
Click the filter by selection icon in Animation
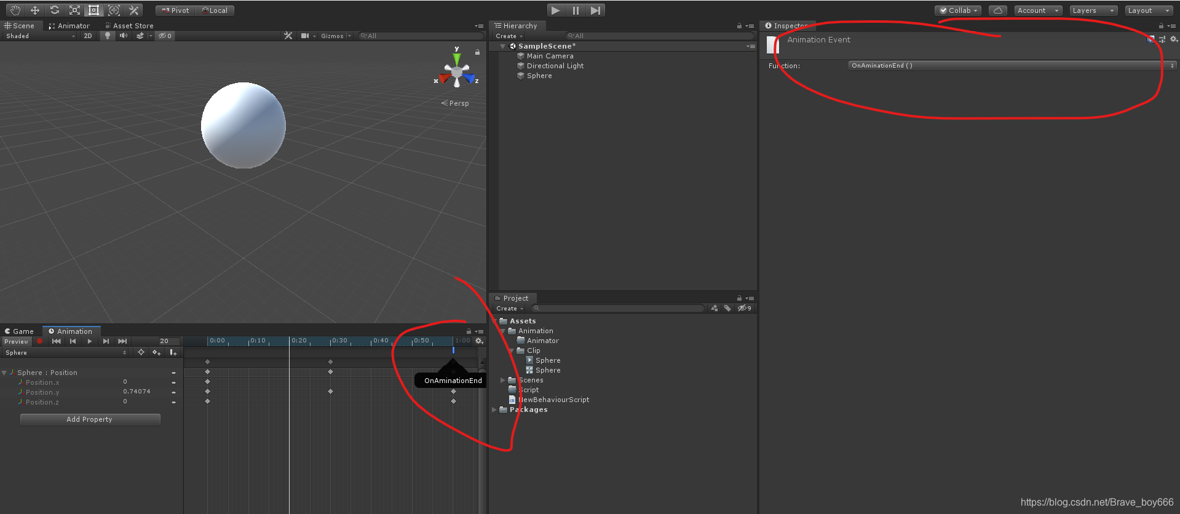tap(141, 352)
